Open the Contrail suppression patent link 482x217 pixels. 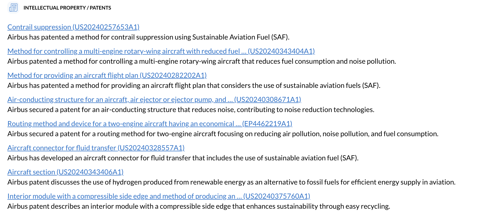pyautogui.click(x=73, y=27)
